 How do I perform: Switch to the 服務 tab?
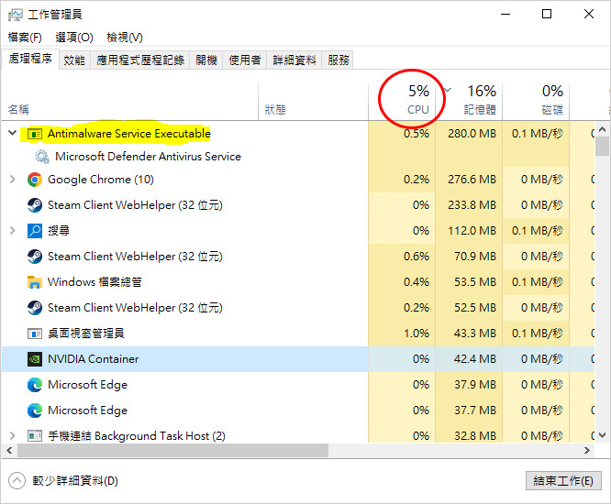click(x=338, y=60)
